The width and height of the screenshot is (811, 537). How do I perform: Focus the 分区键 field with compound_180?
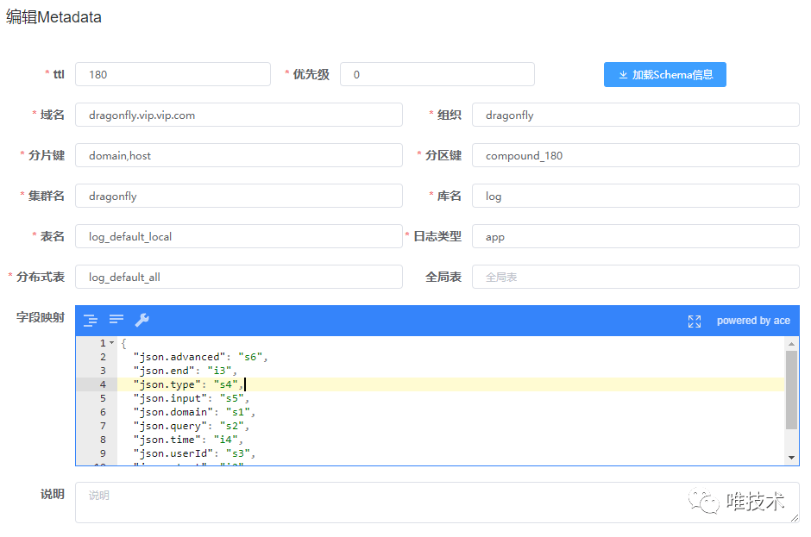[635, 156]
